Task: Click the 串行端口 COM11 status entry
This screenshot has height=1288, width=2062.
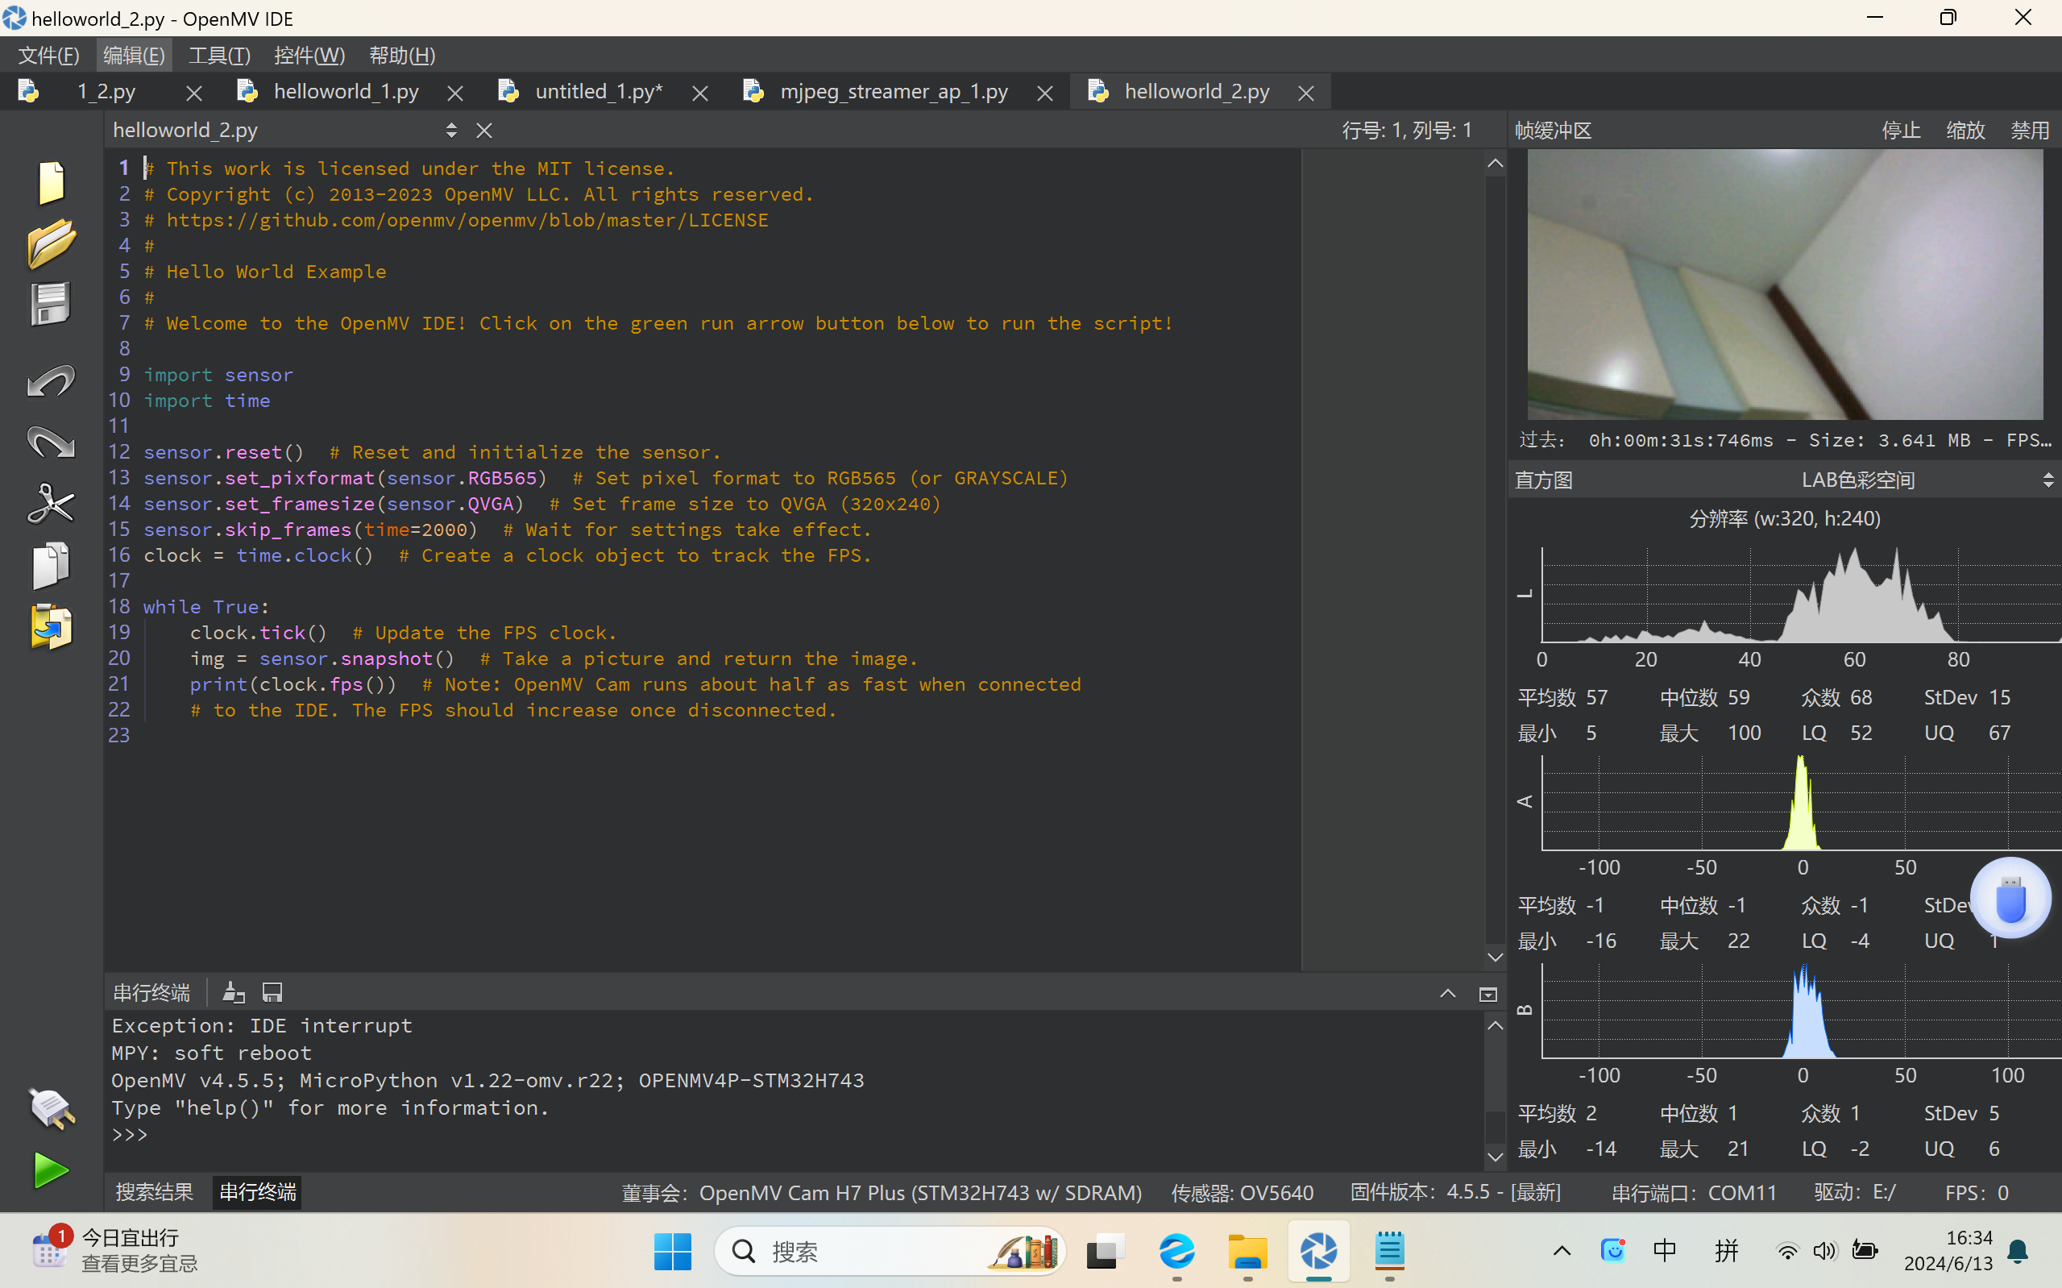Action: 1694,1193
